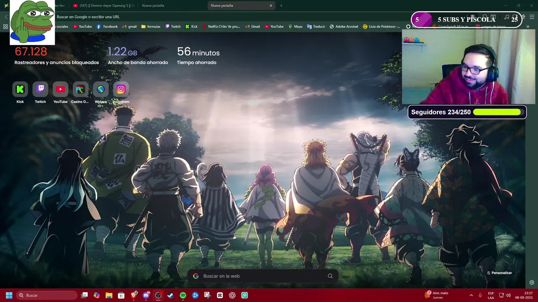Click the Buscar en la web field

point(263,276)
